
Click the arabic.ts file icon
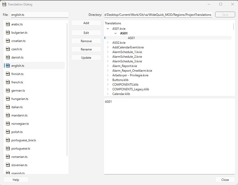[x=8, y=24]
